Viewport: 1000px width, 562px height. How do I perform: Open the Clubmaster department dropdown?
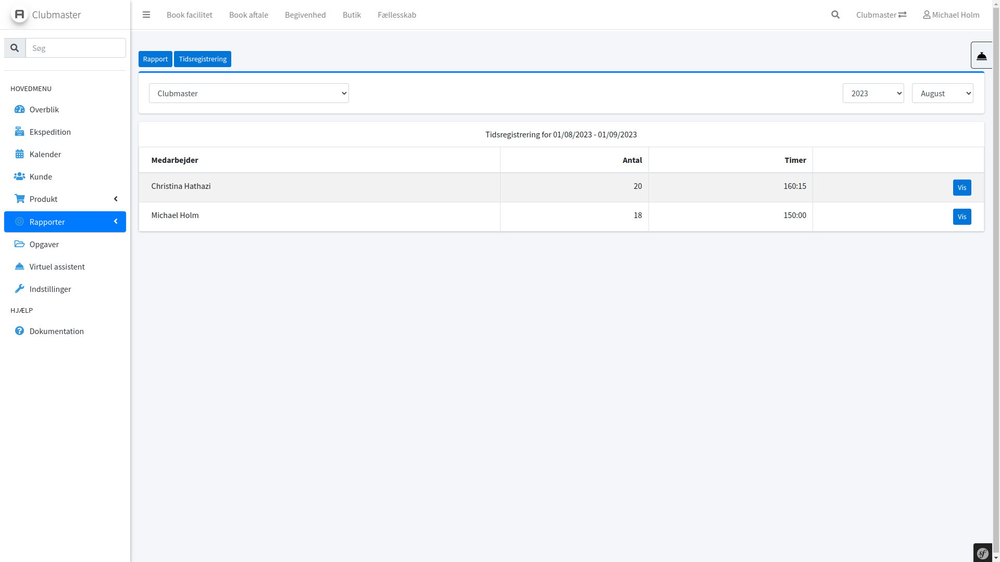[x=248, y=93]
